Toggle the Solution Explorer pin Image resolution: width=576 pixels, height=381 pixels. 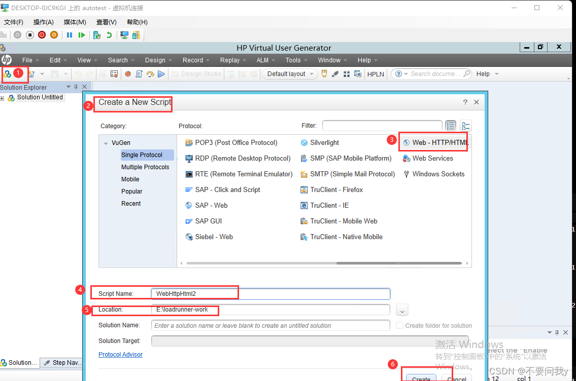[x=76, y=87]
